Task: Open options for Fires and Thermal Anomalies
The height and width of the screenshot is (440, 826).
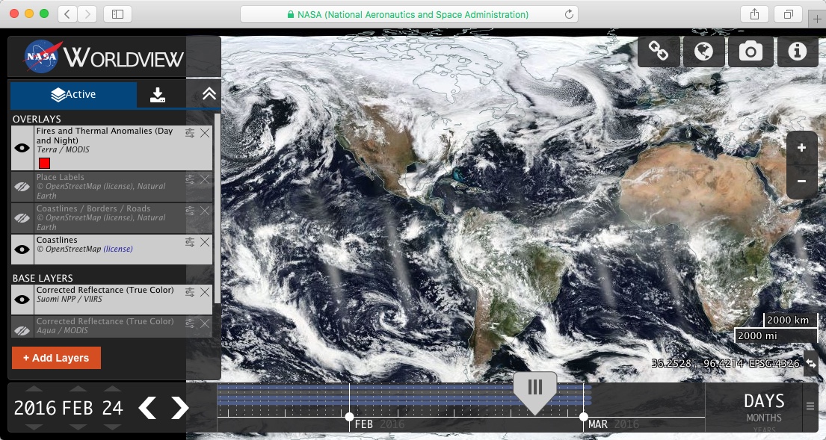Action: [190, 133]
